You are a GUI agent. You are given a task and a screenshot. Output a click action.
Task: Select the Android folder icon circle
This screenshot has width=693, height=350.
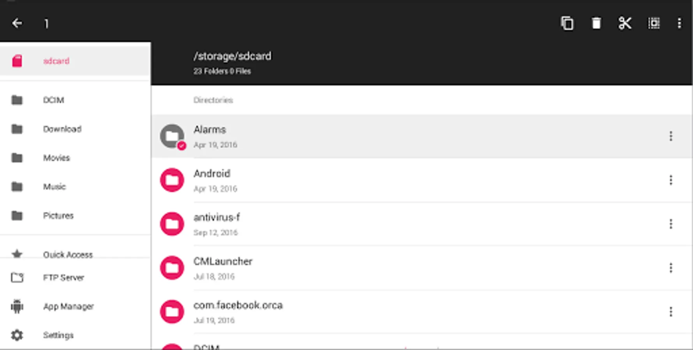(x=172, y=180)
